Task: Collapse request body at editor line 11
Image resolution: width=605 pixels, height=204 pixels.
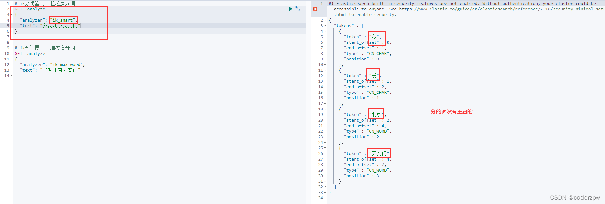Action: [x=11, y=59]
